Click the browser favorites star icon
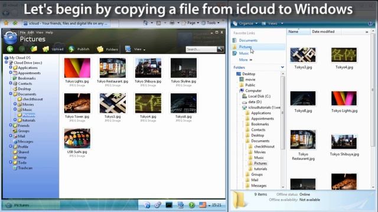This screenshot has width=378, height=212. [6, 23]
